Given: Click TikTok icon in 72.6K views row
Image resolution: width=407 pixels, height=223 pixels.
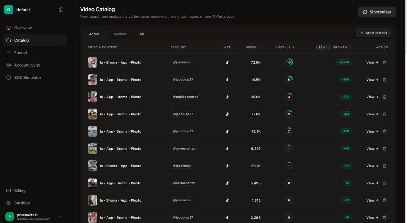Looking at the screenshot, I should pos(227,62).
